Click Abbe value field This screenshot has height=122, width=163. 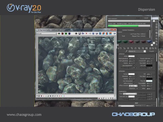pos(149,89)
